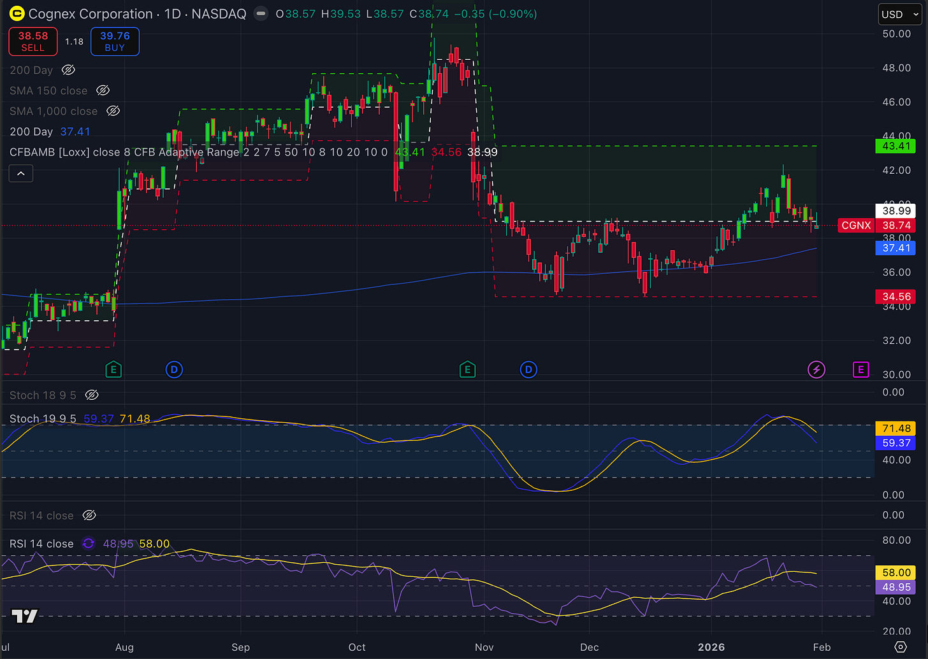Open chart settings gear icon
928x659 pixels.
point(901,647)
